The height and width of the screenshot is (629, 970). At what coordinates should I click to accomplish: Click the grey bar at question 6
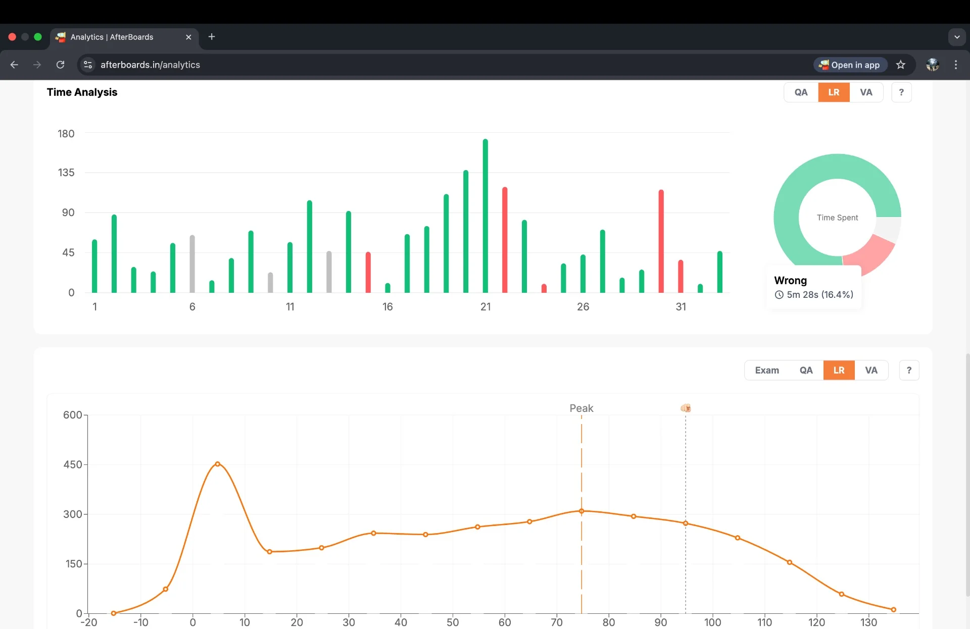tap(192, 264)
